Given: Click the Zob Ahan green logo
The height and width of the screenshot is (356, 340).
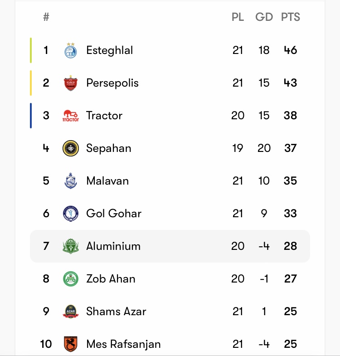Looking at the screenshot, I should click(71, 279).
